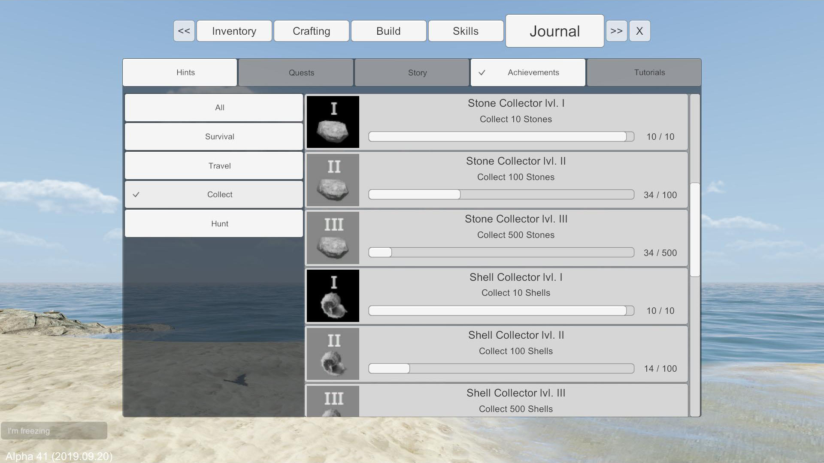Click the Shell Collector lvl. I shell icon
The image size is (824, 463).
[333, 296]
